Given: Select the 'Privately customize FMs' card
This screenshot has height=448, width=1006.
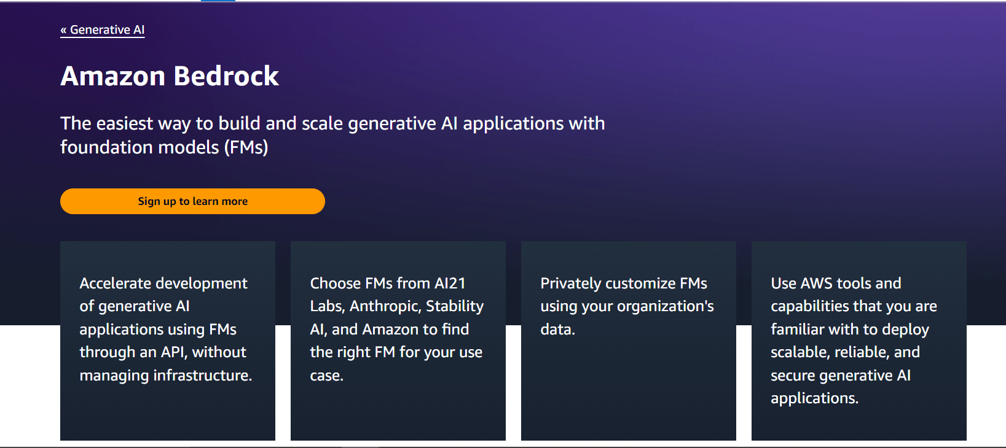Looking at the screenshot, I should click(629, 341).
